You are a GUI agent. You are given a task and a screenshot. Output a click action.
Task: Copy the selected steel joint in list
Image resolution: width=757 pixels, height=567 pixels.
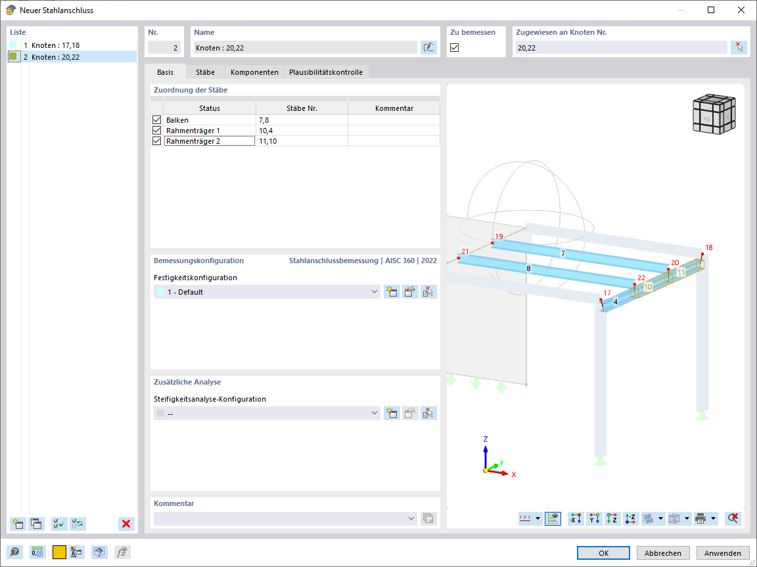(x=36, y=524)
